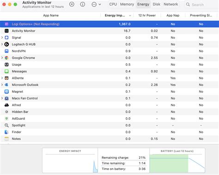Toggle sort direction arrow on Energy Impact

130,16
